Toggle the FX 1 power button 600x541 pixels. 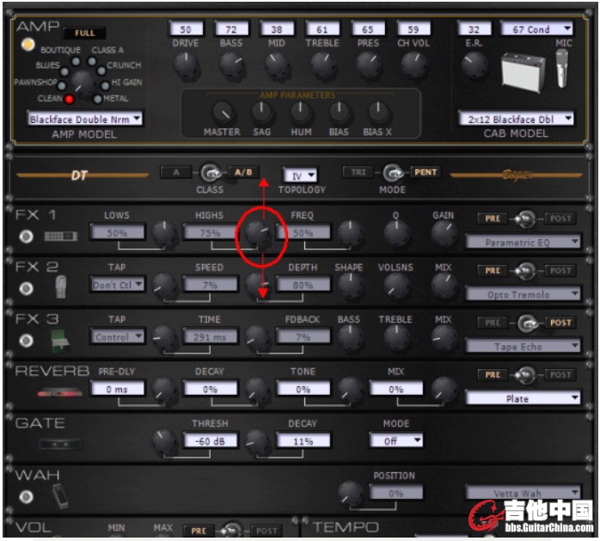coord(26,237)
